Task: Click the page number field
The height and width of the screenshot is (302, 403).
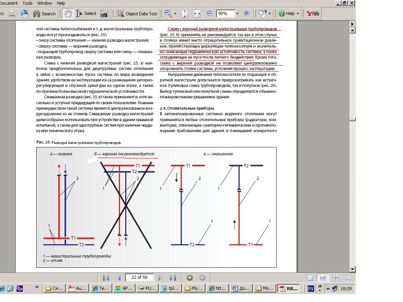Action: tap(139, 278)
